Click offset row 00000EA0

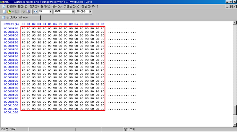tap(11, 28)
